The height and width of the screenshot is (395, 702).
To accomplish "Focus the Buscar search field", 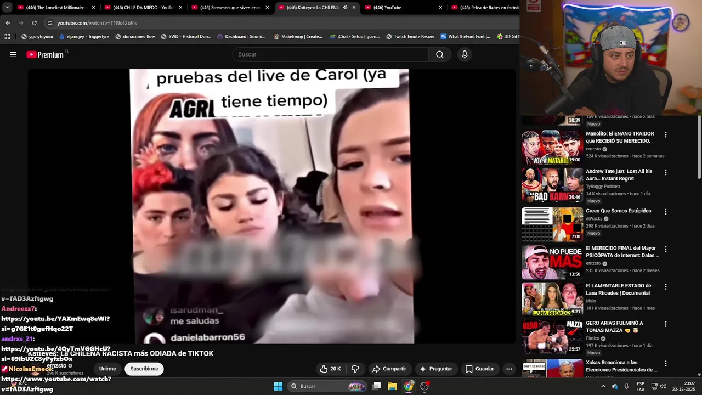I will [x=331, y=54].
